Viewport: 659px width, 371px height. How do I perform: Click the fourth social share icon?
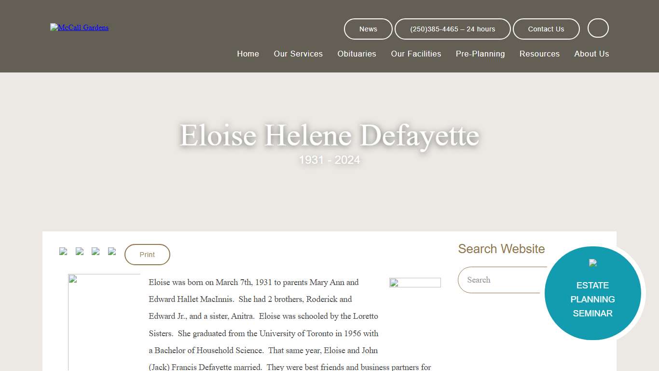(111, 252)
